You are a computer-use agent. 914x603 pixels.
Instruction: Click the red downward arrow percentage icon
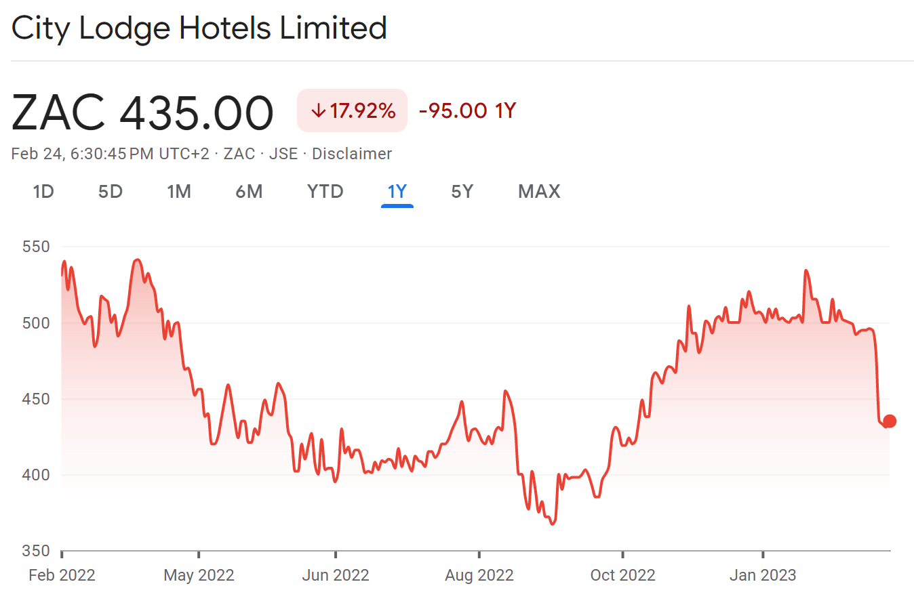tap(319, 110)
